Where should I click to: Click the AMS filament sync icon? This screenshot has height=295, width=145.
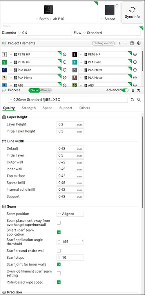tap(132, 43)
